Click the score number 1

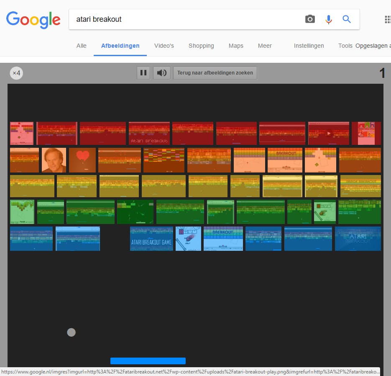[382, 73]
